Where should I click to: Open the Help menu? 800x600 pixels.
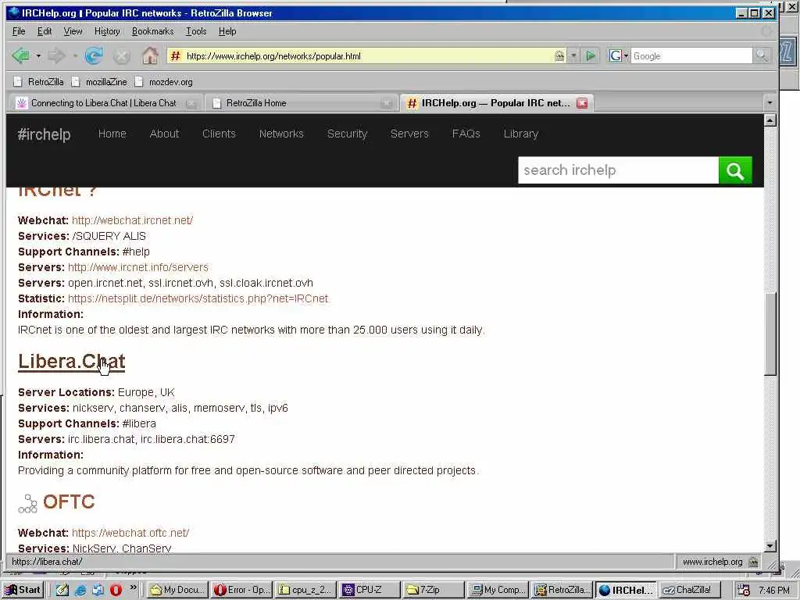point(227,31)
